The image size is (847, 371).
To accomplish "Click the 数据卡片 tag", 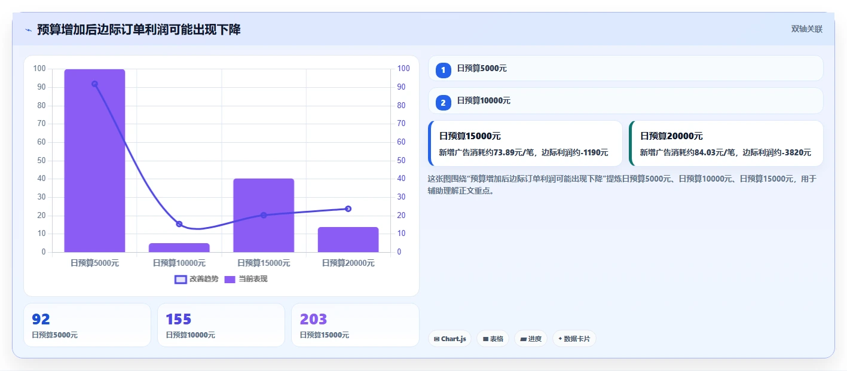I will pos(574,339).
